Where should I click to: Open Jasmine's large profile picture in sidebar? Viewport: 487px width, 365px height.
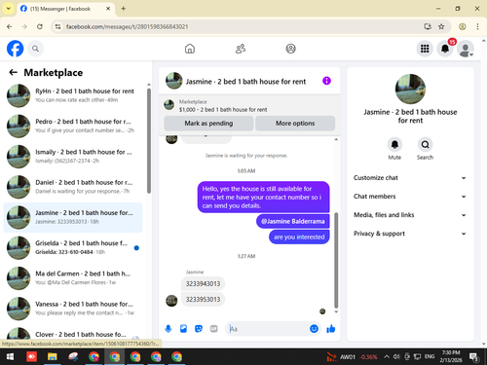click(x=410, y=90)
